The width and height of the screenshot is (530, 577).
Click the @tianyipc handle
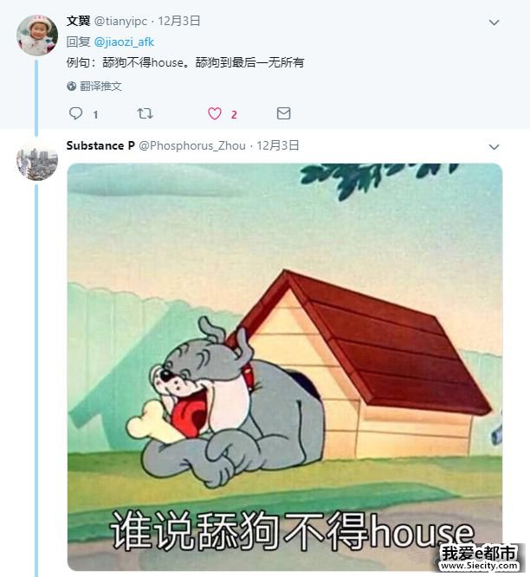coord(120,21)
